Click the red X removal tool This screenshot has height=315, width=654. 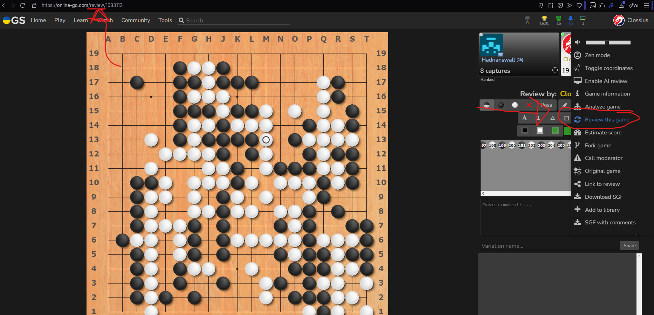click(x=529, y=105)
